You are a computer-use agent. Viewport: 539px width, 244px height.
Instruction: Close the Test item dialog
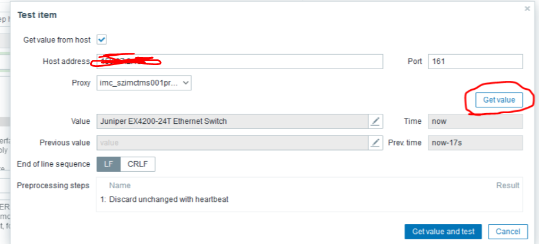527,9
